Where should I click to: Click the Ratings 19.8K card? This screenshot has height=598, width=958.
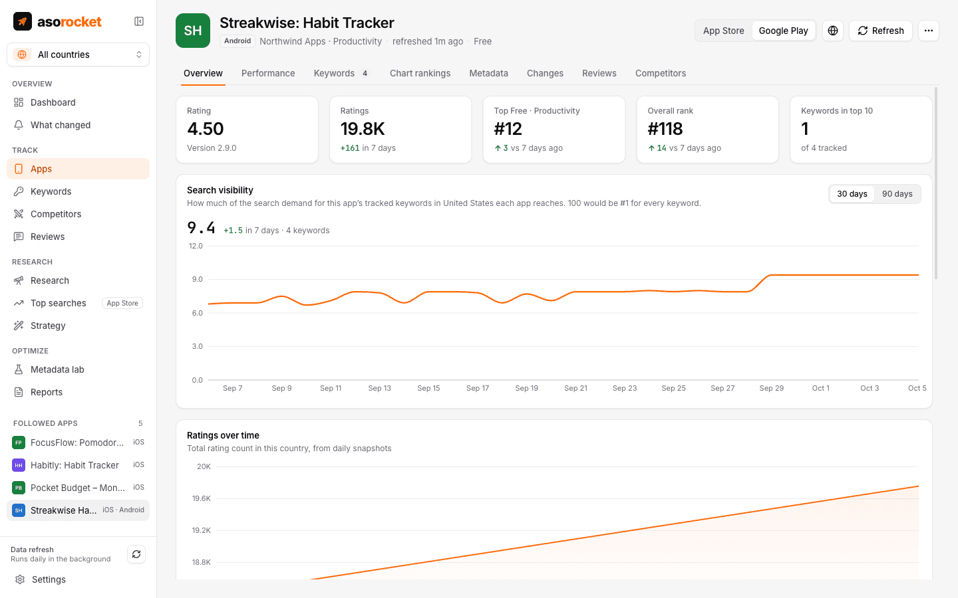click(400, 130)
